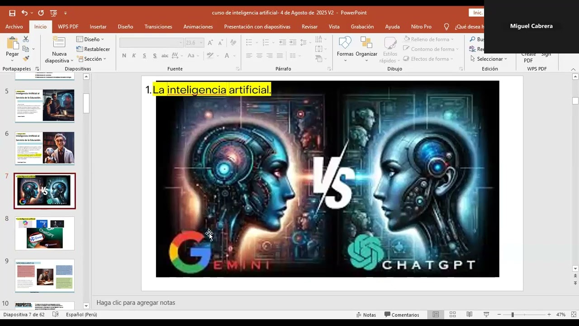This screenshot has width=579, height=326.
Task: Increase font size with the larger A icon
Action: pos(211,43)
